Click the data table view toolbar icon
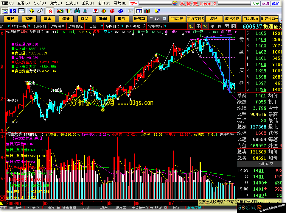 21,11
